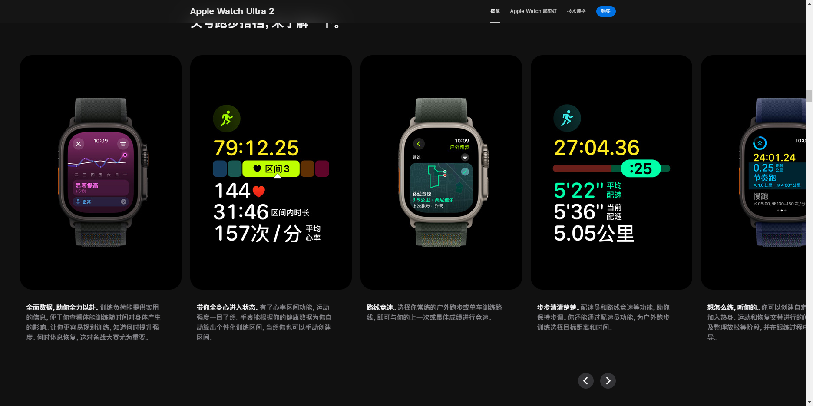
Task: Open the 概览 tab in the nav
Action: tap(495, 11)
